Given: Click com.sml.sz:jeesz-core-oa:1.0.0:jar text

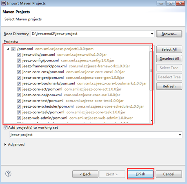Looking at the screenshot, I should coord(92,95).
